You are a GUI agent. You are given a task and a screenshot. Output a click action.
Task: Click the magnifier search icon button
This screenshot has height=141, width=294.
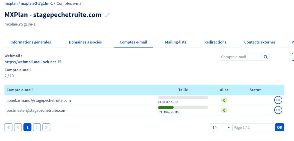coord(266,57)
